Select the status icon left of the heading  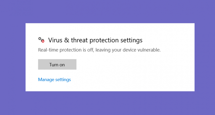point(41,40)
